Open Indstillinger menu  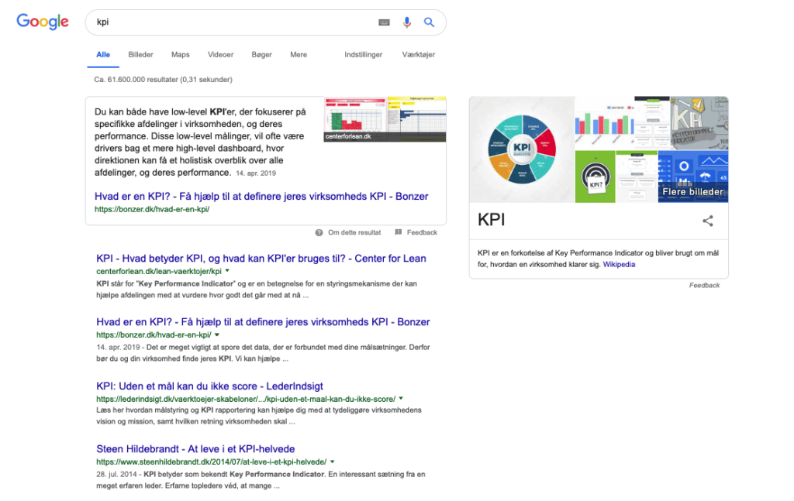click(363, 55)
